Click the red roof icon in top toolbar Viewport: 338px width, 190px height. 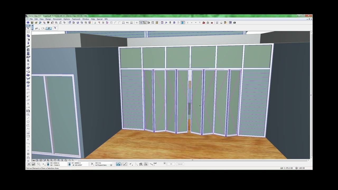pyautogui.click(x=204, y=22)
